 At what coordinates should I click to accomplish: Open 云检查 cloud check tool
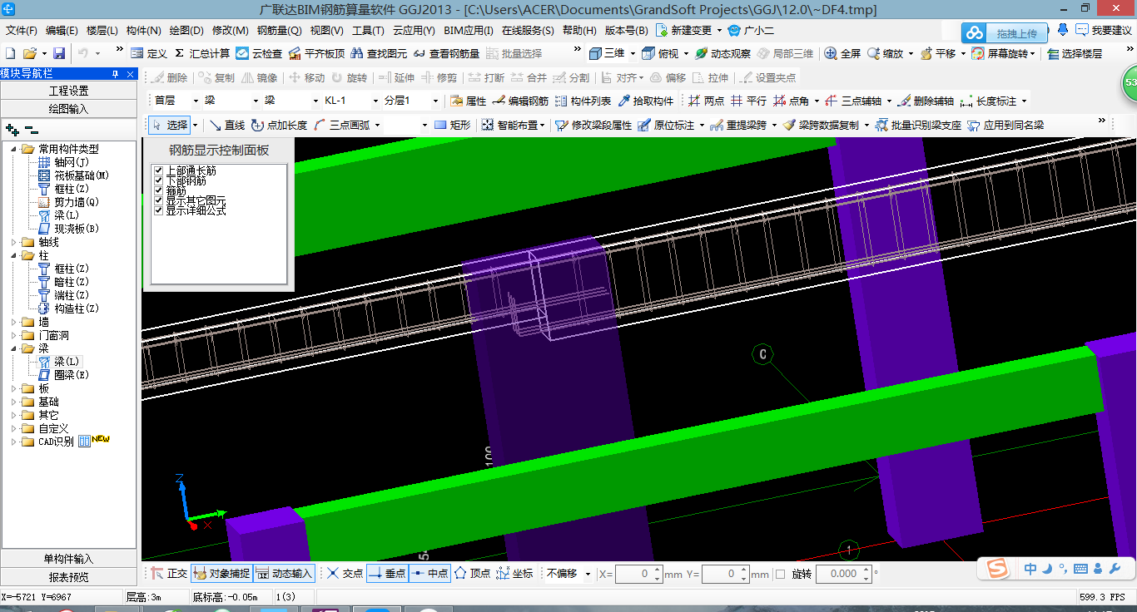pos(259,53)
